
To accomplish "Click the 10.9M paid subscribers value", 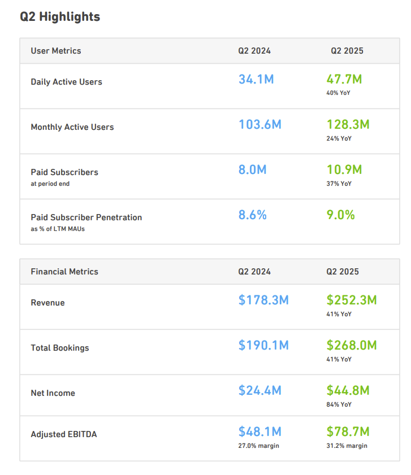I will tap(344, 169).
